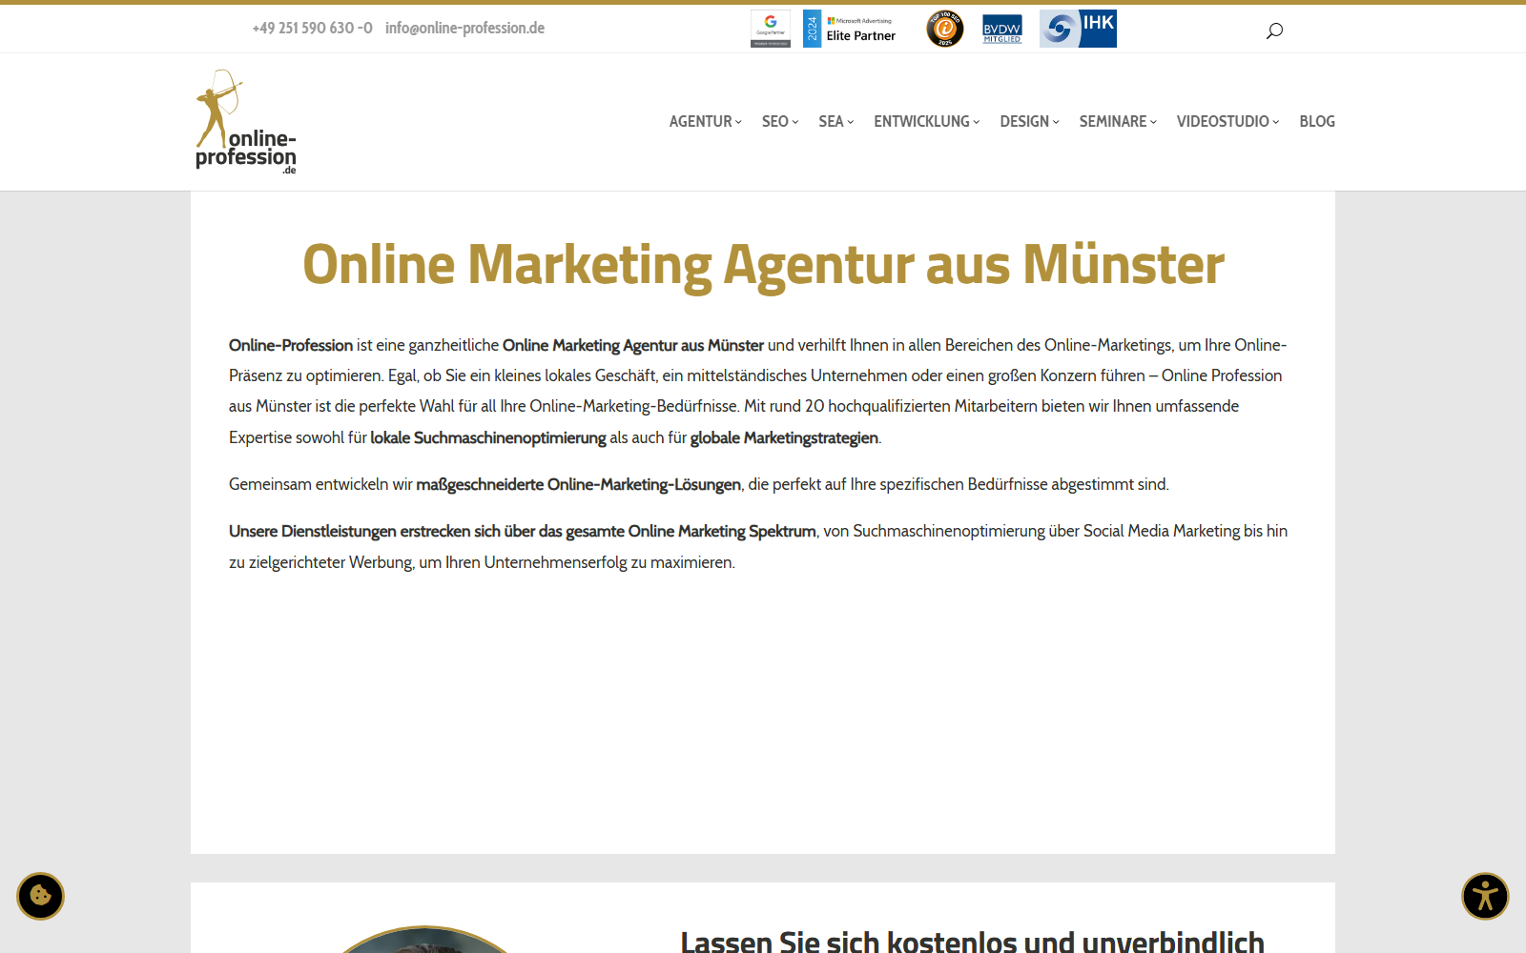
Task: Open the search magnifier icon
Action: point(1274,30)
